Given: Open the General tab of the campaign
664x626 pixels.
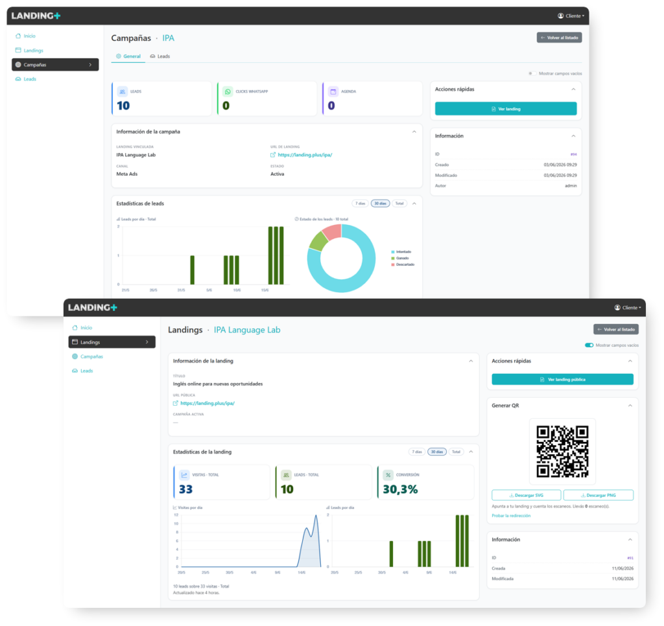Looking at the screenshot, I should [x=128, y=56].
